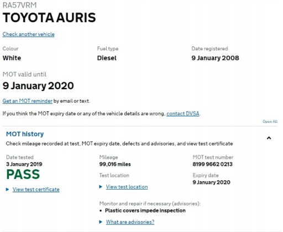Expand What are advisories? explanation

tap(130, 222)
